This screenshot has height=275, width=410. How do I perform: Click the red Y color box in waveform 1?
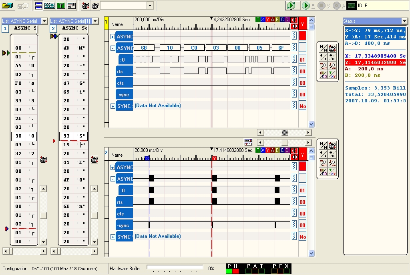click(x=302, y=35)
